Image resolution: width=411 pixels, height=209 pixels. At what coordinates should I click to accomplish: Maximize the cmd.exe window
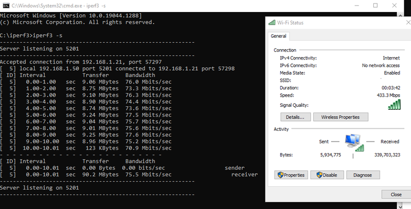coord(376,6)
